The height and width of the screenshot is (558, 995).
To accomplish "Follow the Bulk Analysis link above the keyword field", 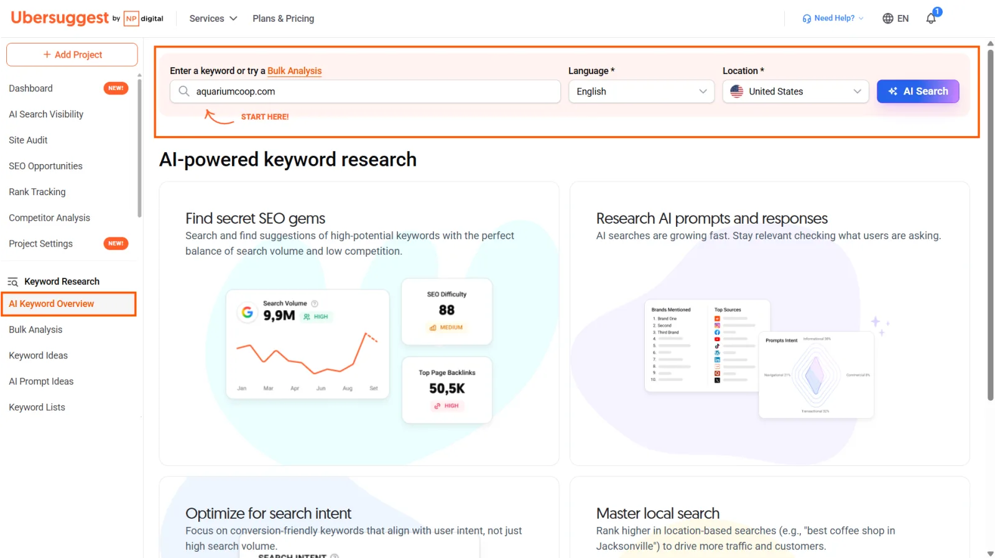I will 295,71.
